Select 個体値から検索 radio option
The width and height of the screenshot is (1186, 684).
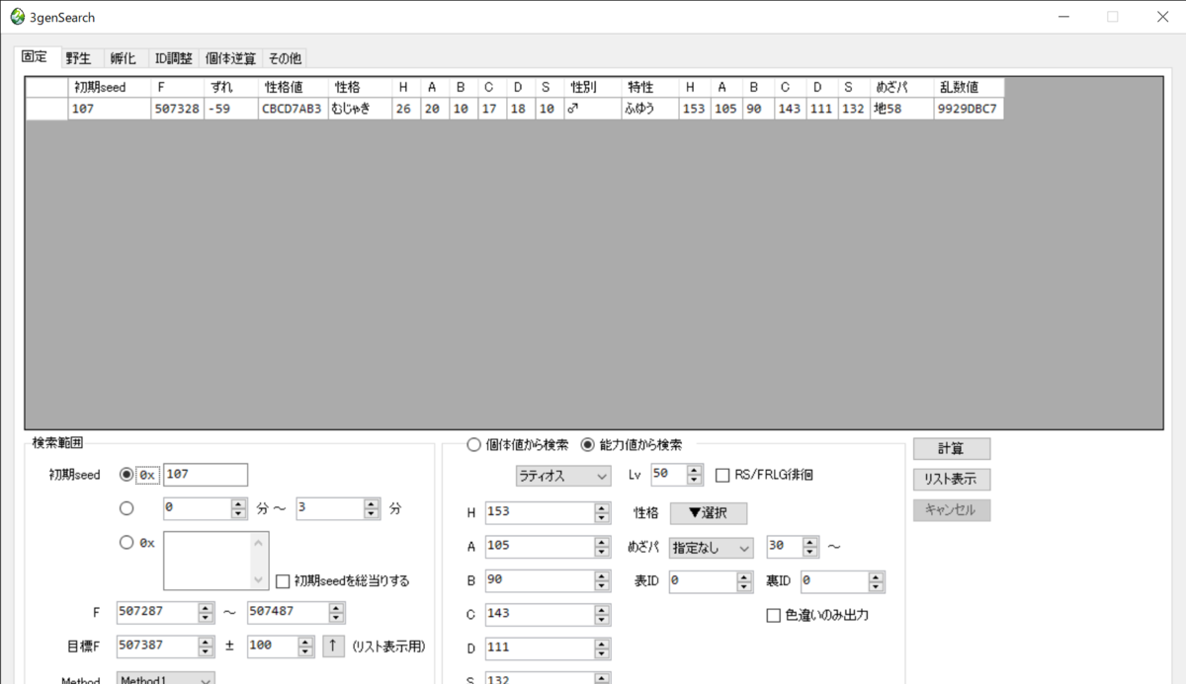(x=517, y=445)
